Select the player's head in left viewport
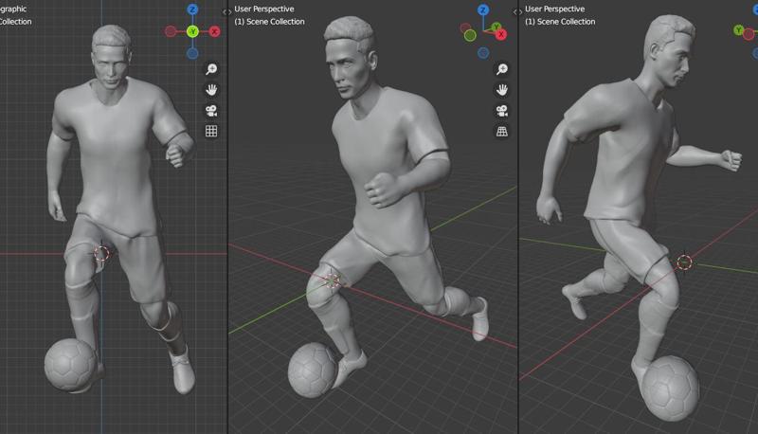 coord(111,56)
